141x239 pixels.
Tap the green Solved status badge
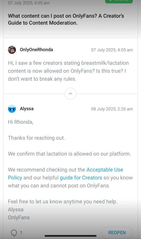click(119, 1)
